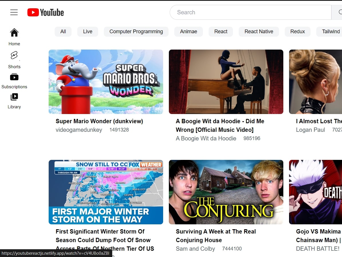Open The Conjuring video thumbnail
The image size is (342, 257).
(226, 192)
